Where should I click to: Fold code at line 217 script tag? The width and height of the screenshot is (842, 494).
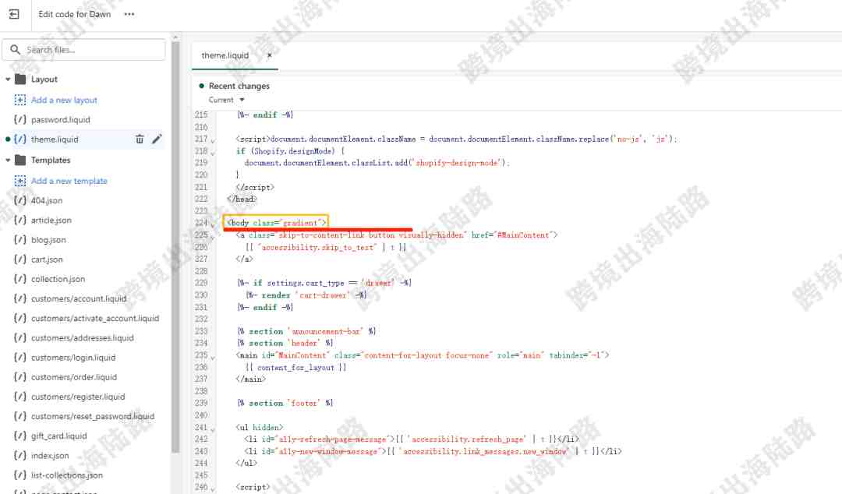tap(213, 141)
